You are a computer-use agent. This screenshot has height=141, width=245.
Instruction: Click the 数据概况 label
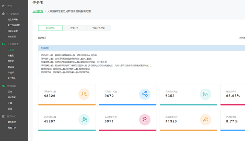(x=42, y=38)
